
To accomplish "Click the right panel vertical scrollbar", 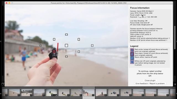I will click(175, 37).
